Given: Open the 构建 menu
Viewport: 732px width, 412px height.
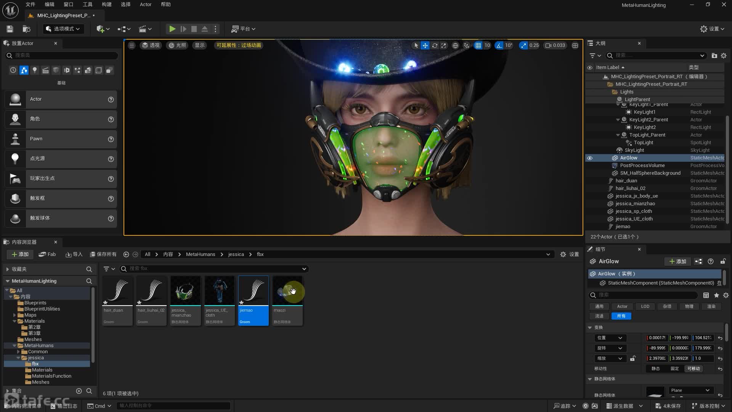Looking at the screenshot, I should pyautogui.click(x=107, y=5).
